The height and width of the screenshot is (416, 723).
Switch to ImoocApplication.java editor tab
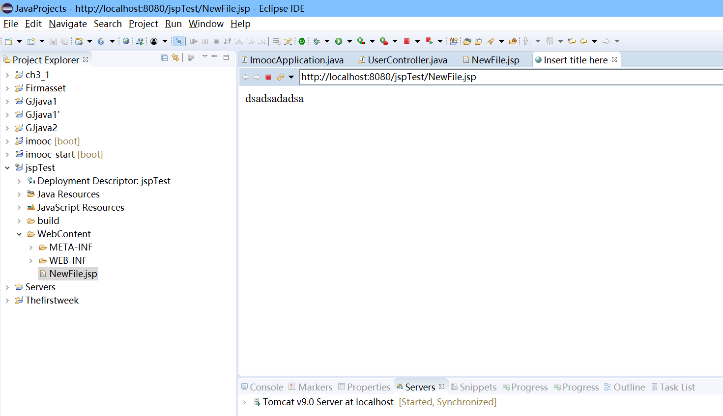pyautogui.click(x=292, y=60)
